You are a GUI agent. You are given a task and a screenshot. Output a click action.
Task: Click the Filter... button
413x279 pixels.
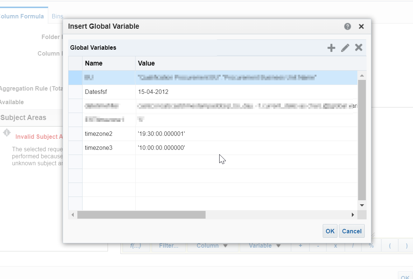pyautogui.click(x=169, y=246)
